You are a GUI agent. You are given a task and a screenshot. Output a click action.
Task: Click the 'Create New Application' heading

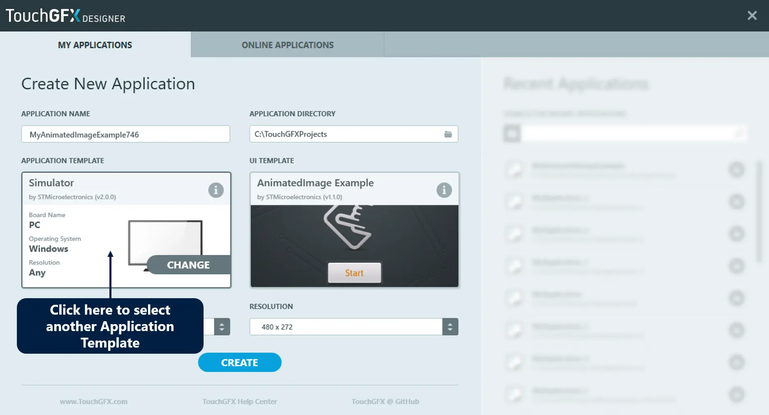tap(108, 84)
